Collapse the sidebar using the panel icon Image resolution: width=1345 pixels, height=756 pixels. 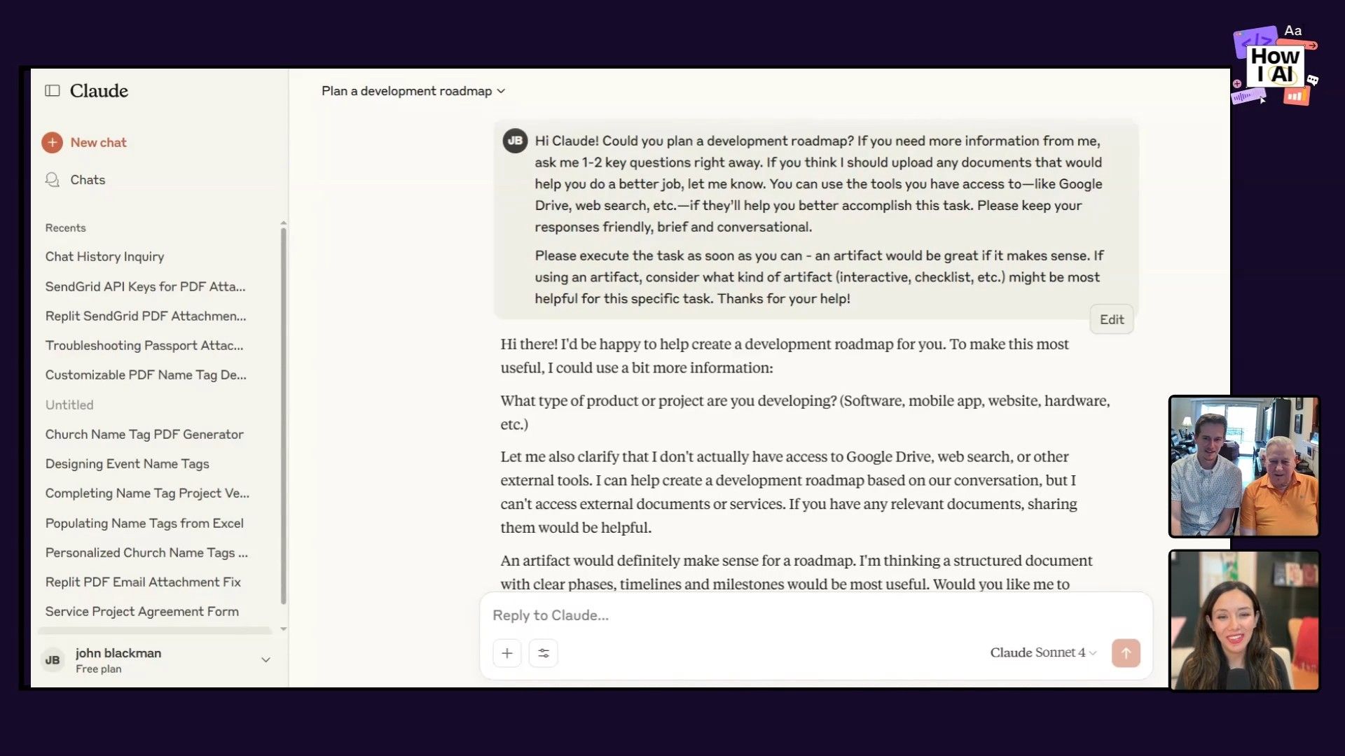pyautogui.click(x=53, y=90)
